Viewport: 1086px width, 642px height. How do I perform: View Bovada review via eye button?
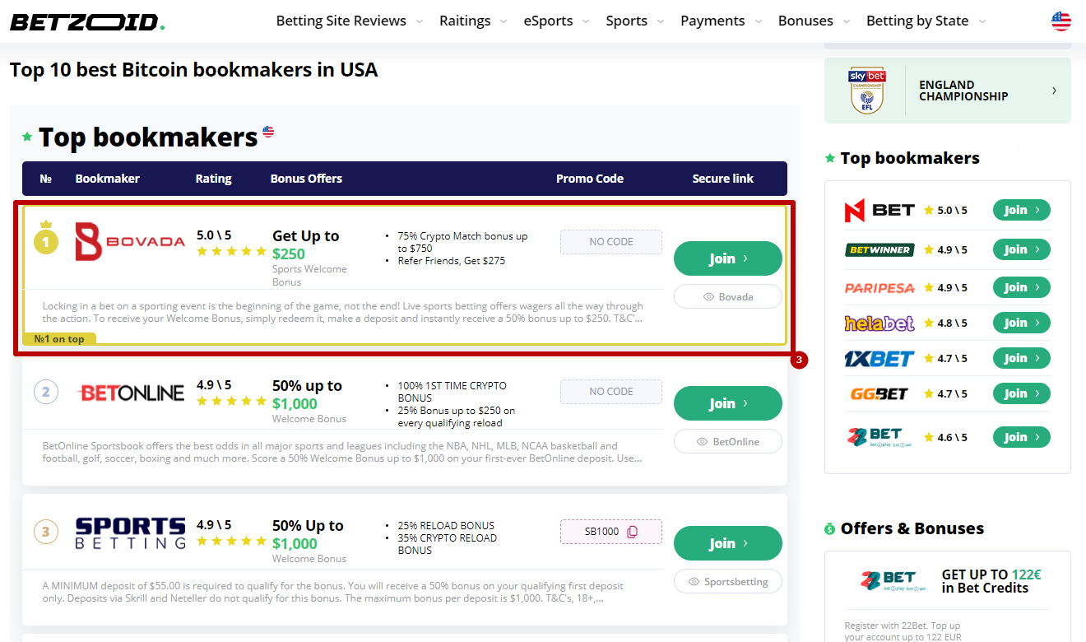727,297
